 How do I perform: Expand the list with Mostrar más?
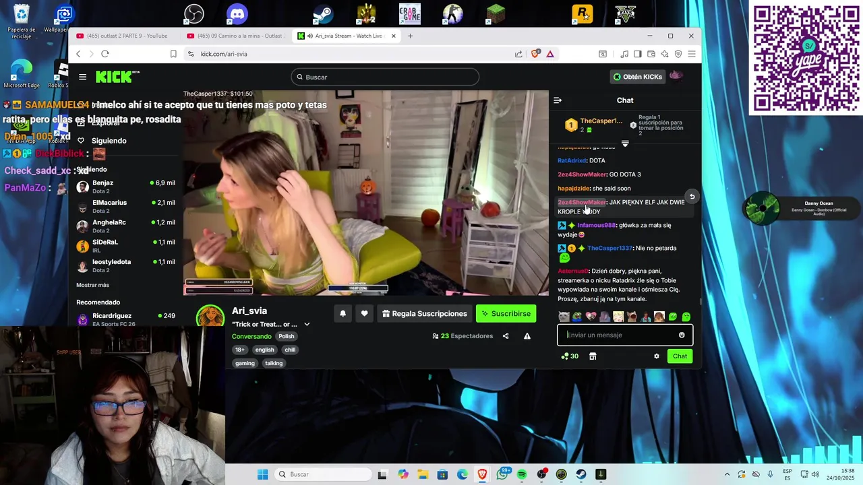pos(92,285)
